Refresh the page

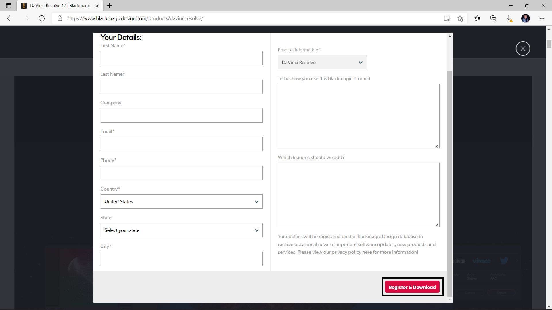coord(42,18)
